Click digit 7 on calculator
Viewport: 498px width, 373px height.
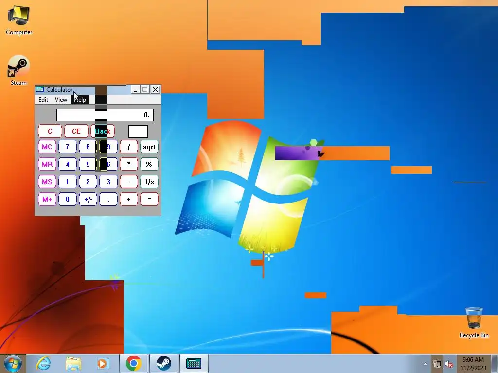[67, 147]
